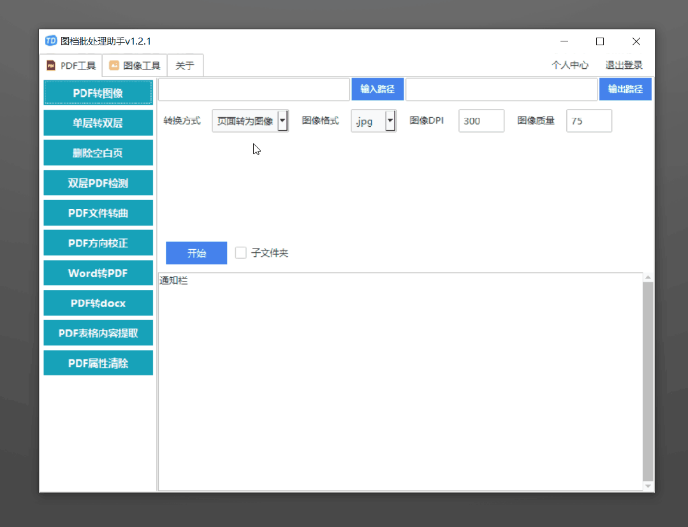Open 个人中心
Screen dimensions: 688x527
pyautogui.click(x=569, y=64)
